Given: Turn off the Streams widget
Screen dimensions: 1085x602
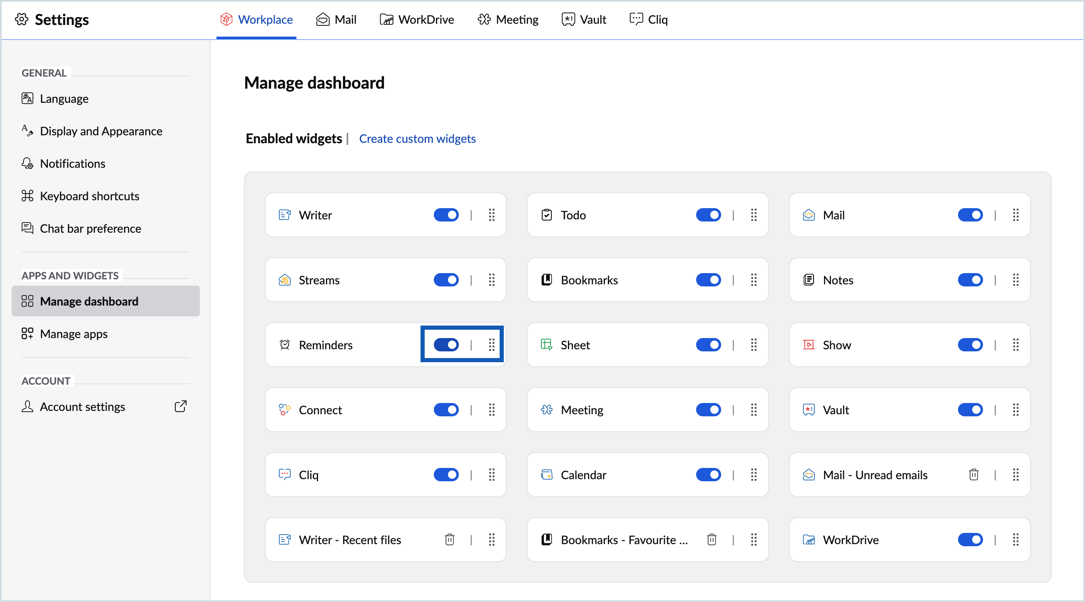Looking at the screenshot, I should [x=446, y=280].
